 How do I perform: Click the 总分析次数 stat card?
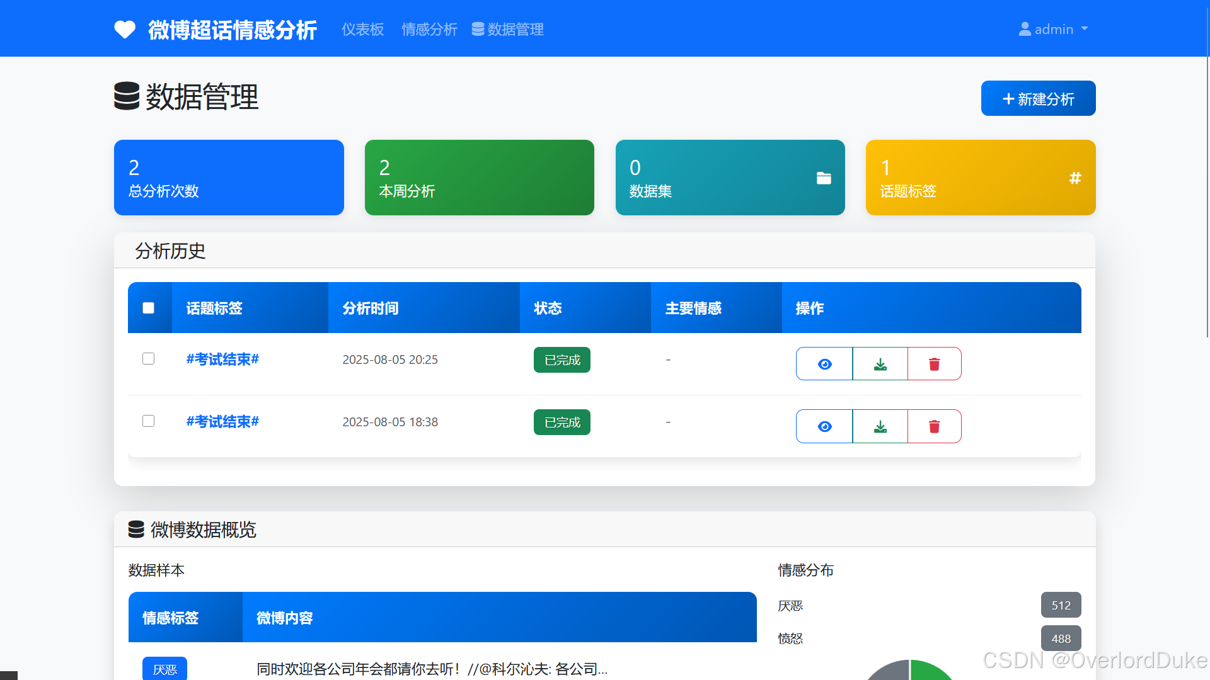(x=229, y=178)
